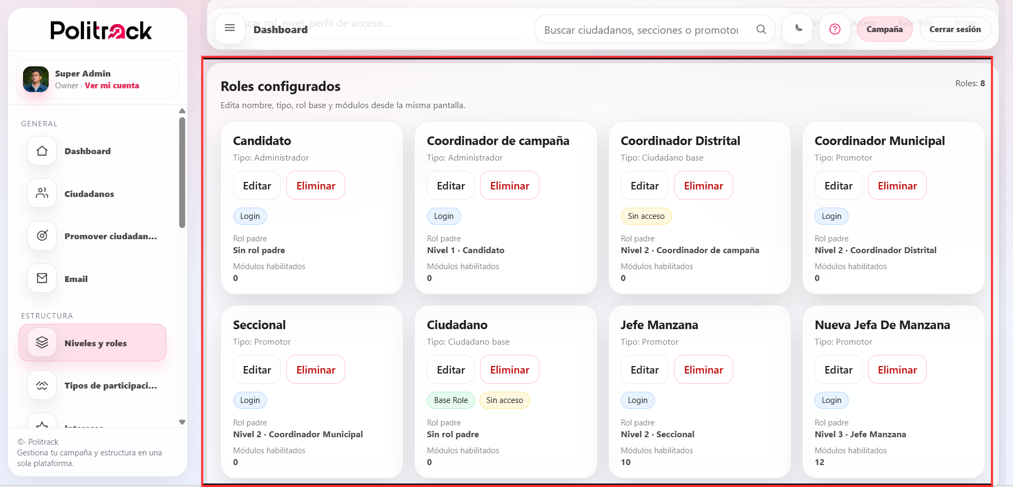Collapse sidebar list using the down arrow
This screenshot has height=487, width=1013.
(182, 422)
